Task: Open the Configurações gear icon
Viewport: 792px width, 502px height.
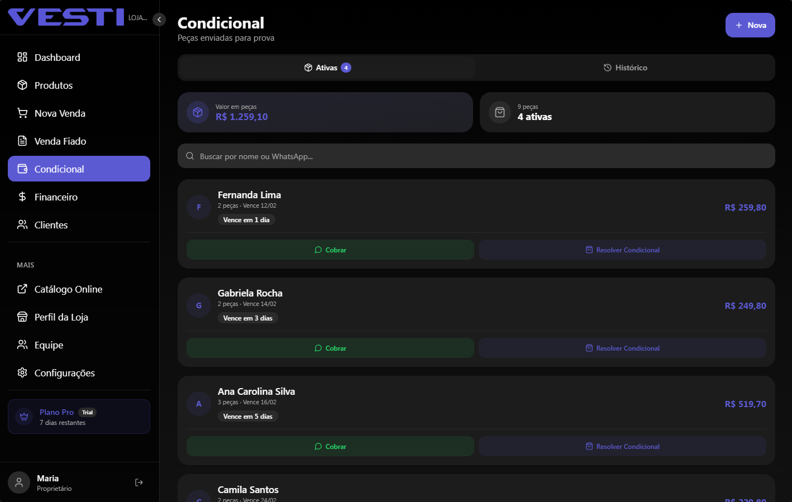Action: 22,372
